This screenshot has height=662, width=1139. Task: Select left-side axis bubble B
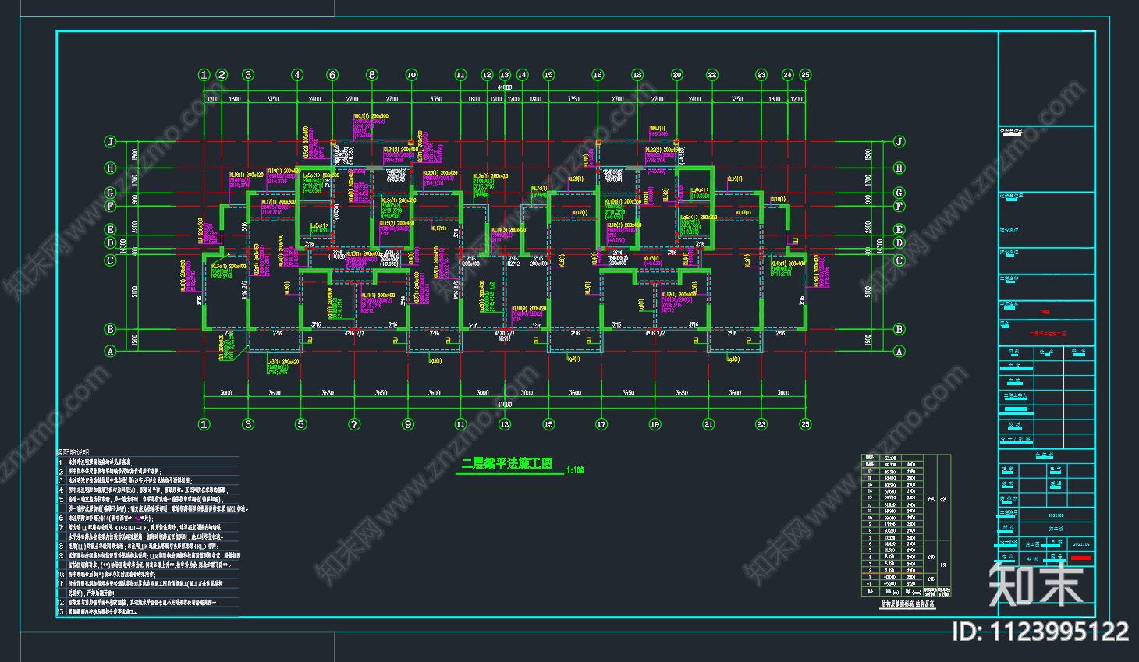click(x=110, y=329)
